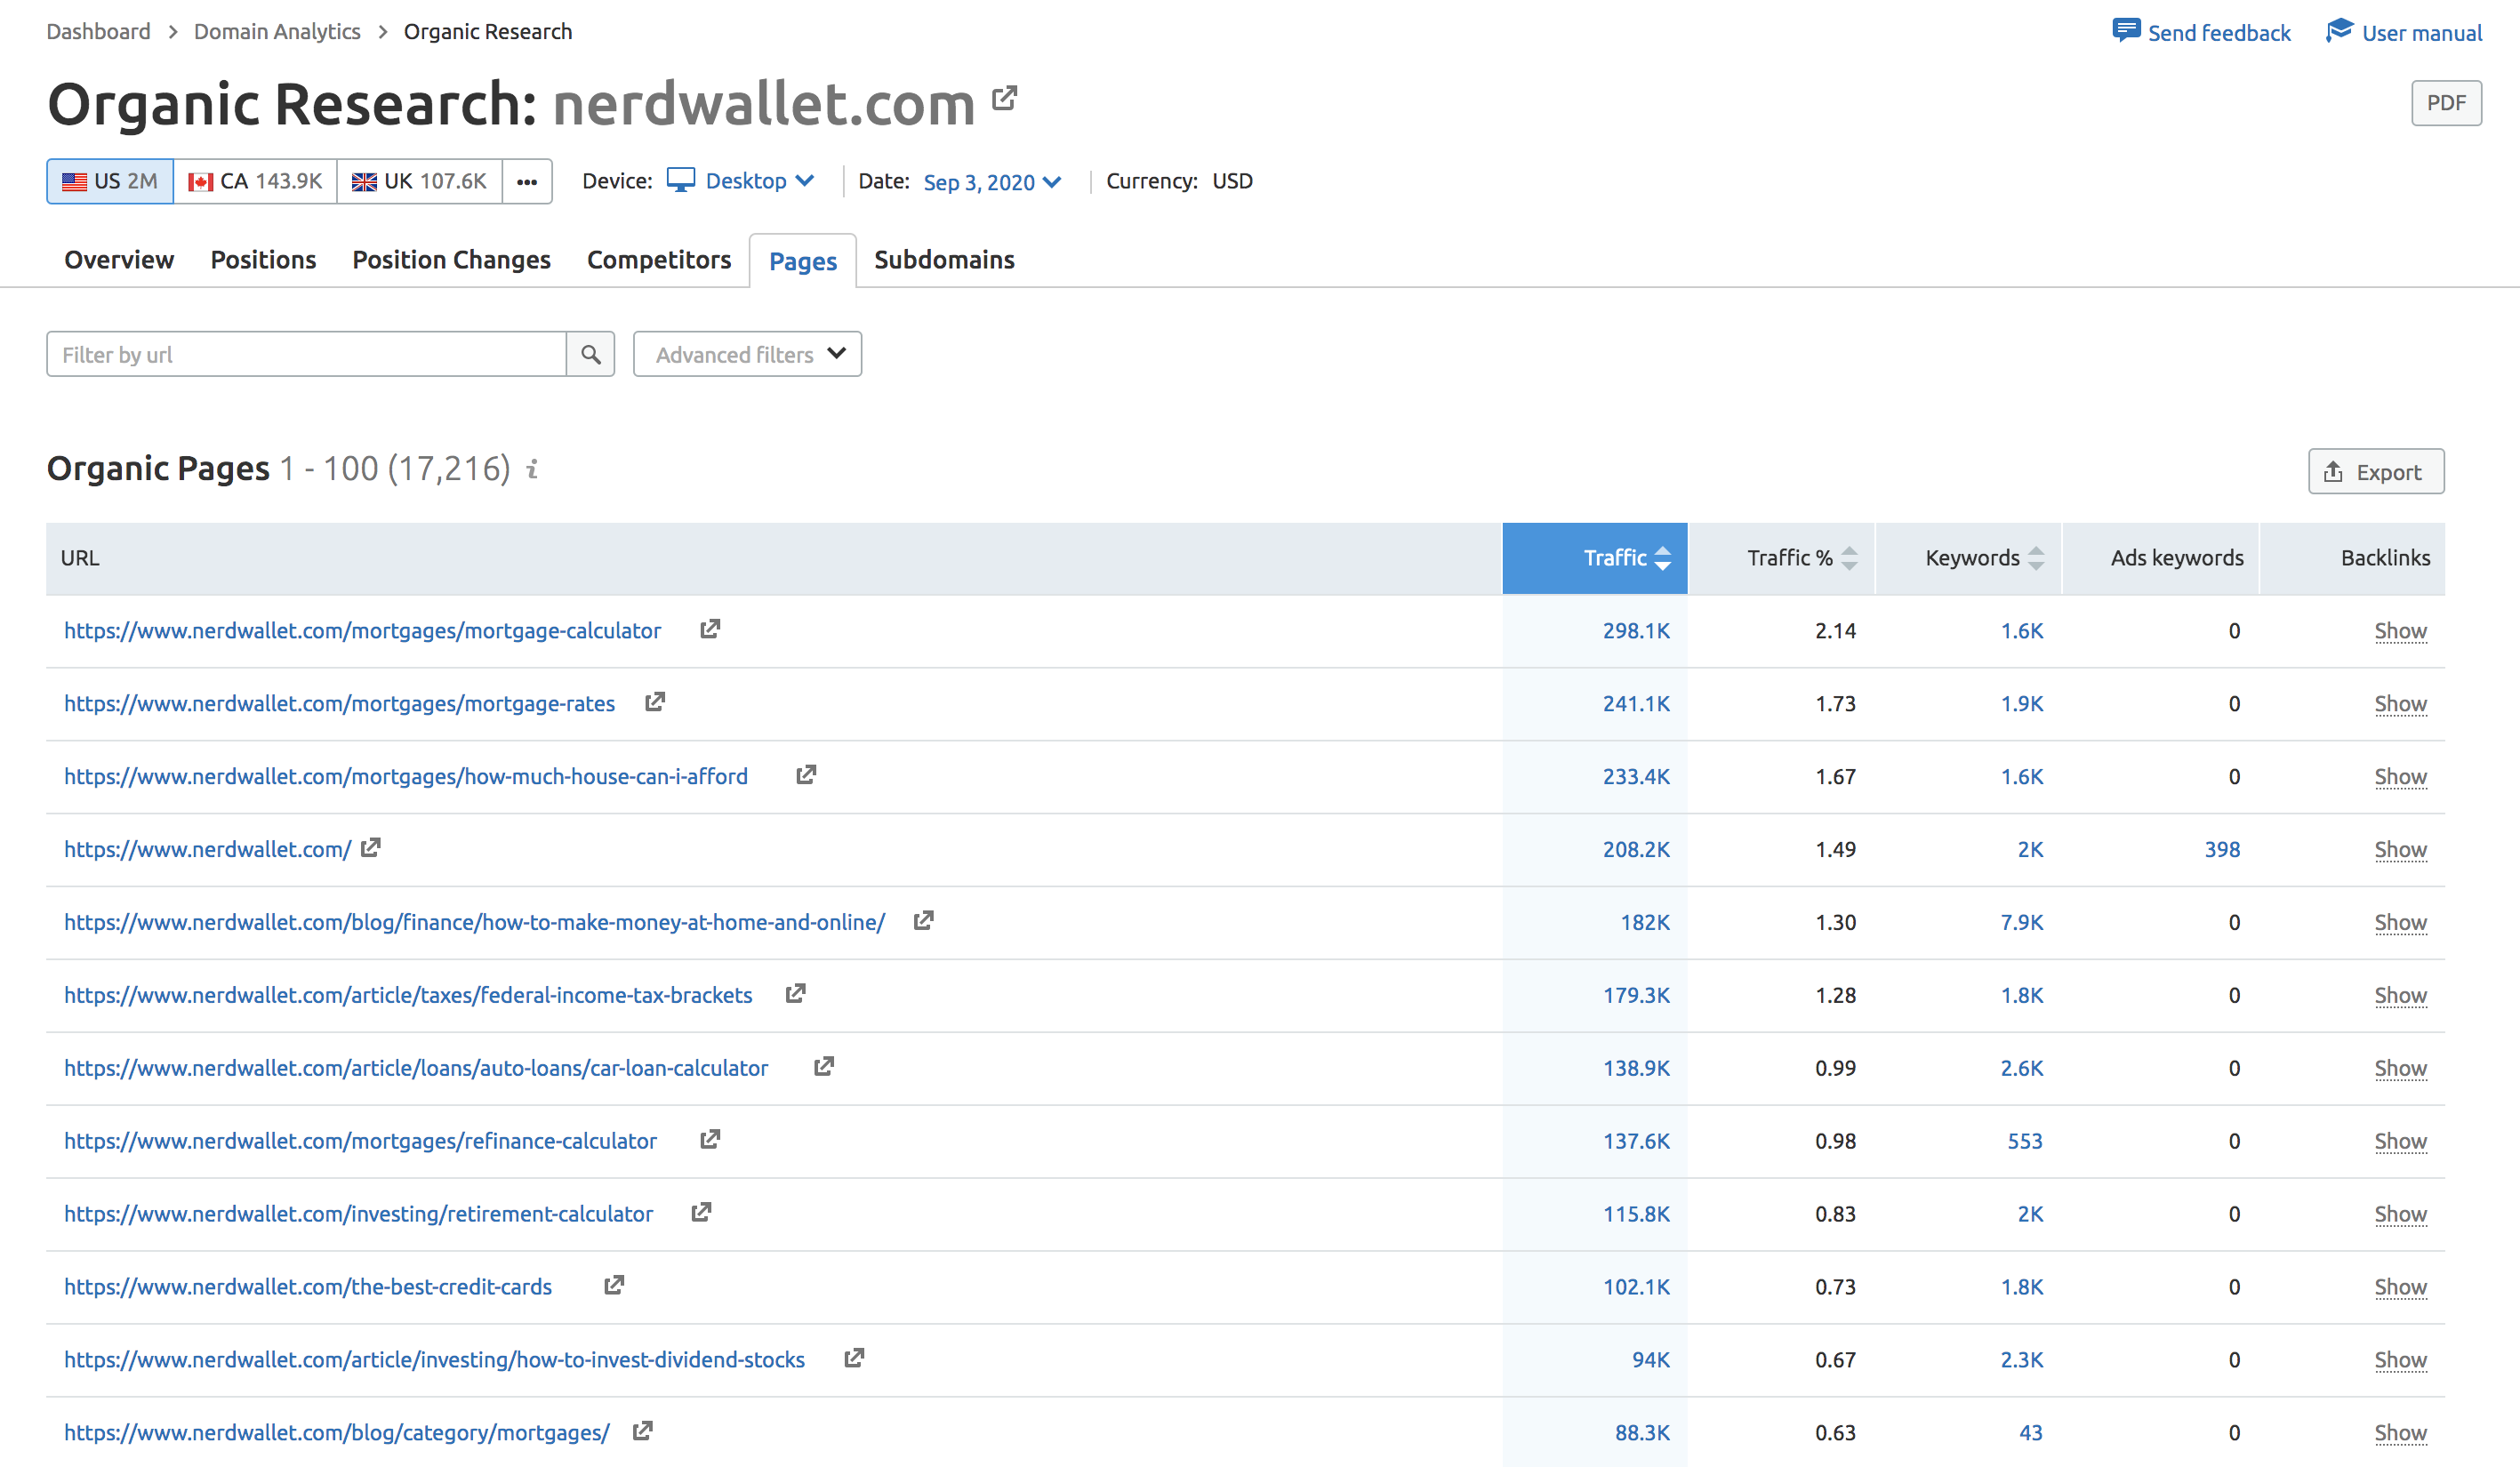The image size is (2520, 1467).
Task: Switch to the Position Changes tab
Action: tap(451, 260)
